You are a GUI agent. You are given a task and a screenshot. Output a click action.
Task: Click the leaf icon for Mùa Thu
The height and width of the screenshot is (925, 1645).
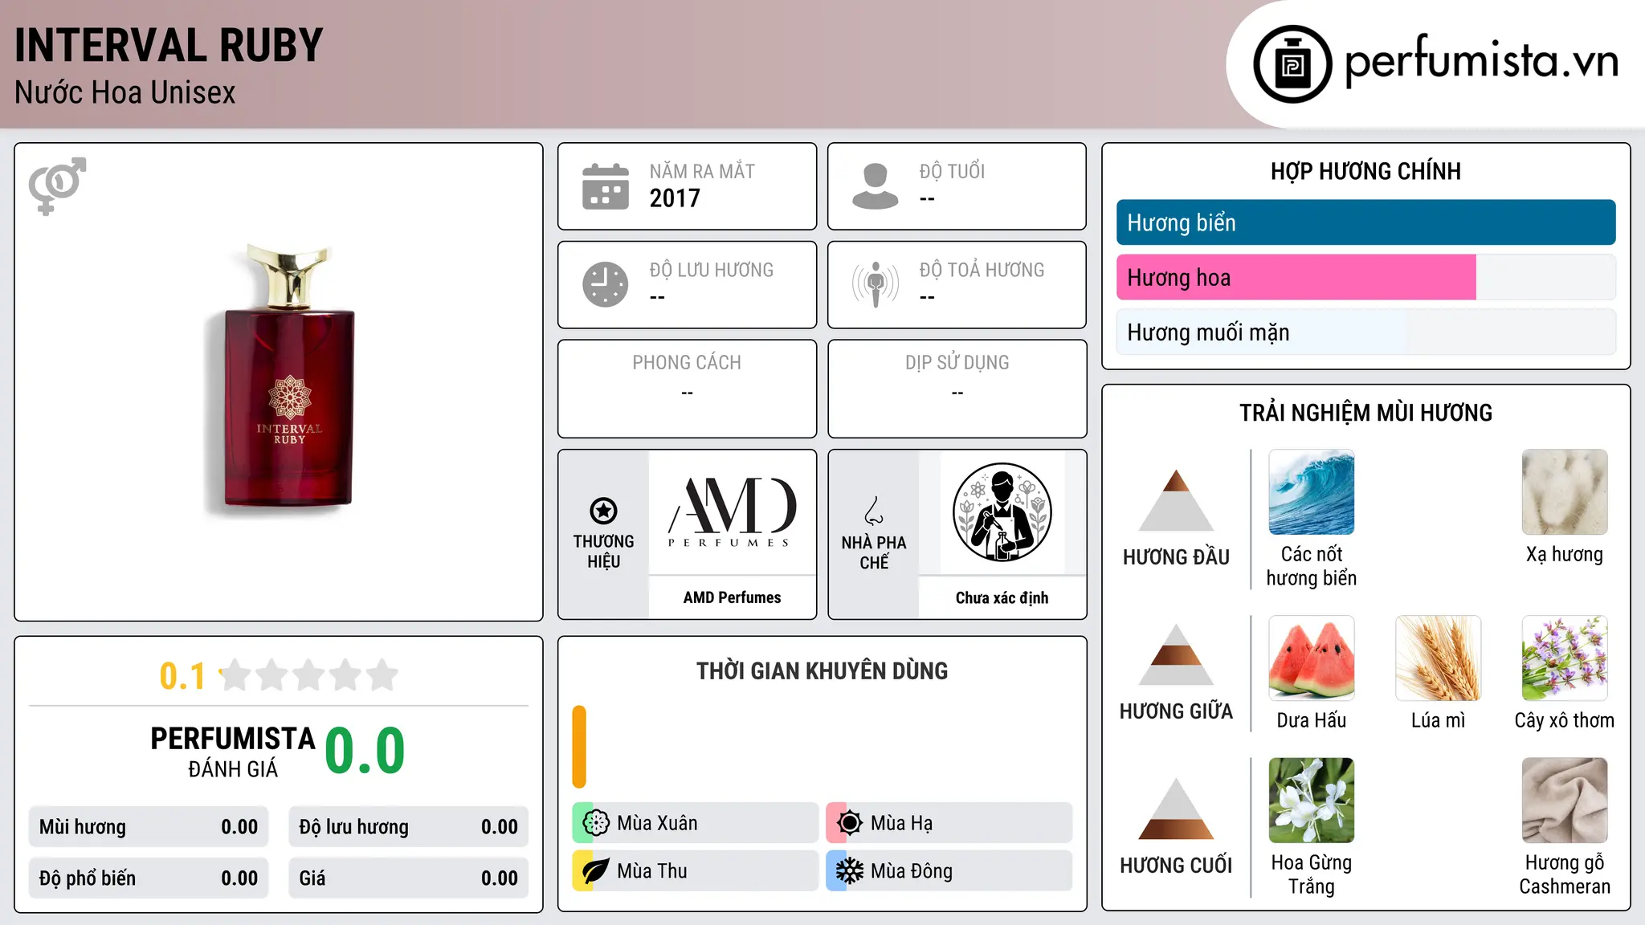(x=596, y=871)
